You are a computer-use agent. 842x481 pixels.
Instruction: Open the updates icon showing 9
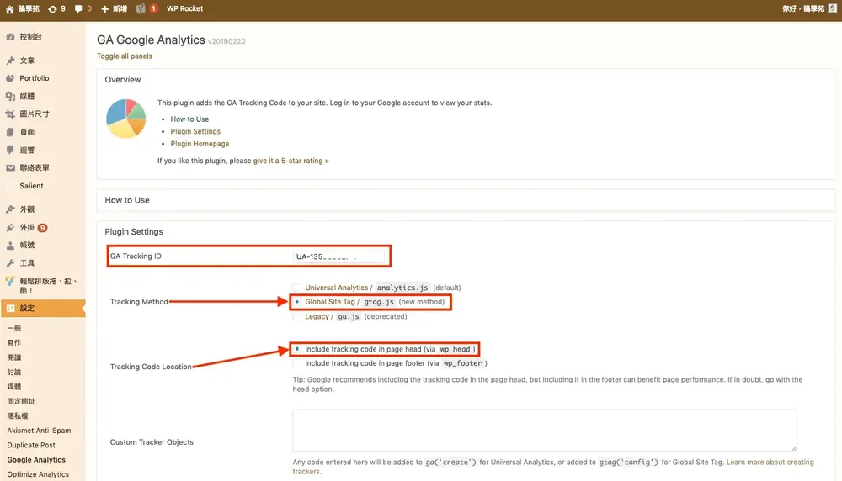tap(52, 9)
